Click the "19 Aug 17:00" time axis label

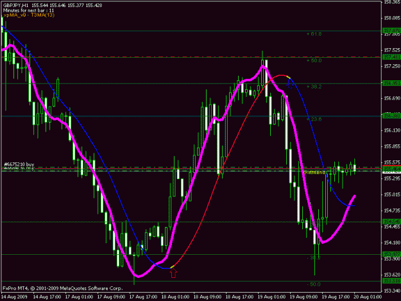tap(336, 297)
